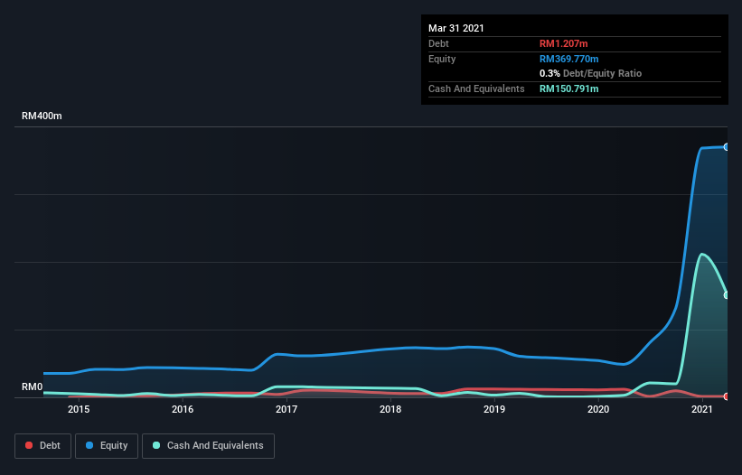Click the 2019 x-axis label
Screen dimensions: 742x475
(x=494, y=409)
